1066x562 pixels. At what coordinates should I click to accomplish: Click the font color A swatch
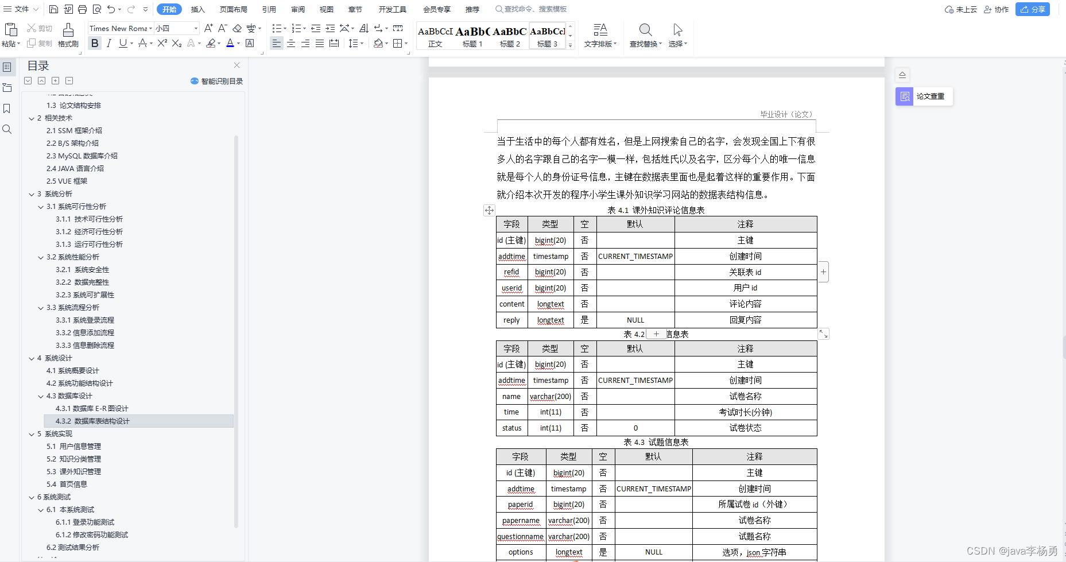230,43
